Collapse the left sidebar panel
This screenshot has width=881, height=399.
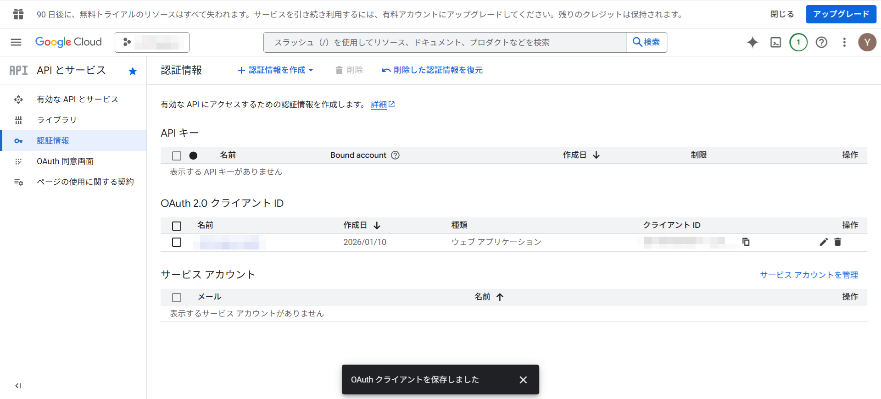click(x=18, y=386)
